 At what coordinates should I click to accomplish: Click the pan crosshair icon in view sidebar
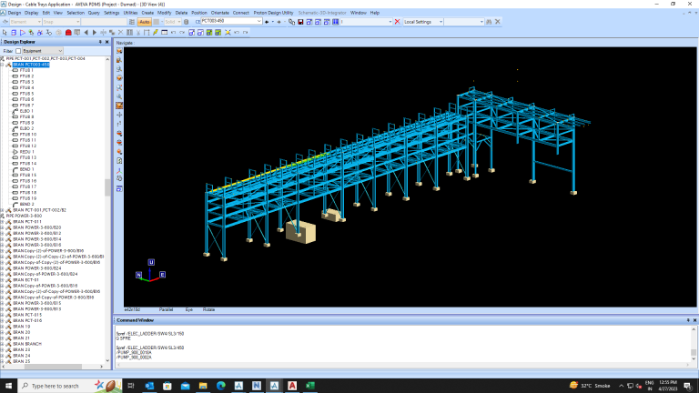[x=119, y=115]
